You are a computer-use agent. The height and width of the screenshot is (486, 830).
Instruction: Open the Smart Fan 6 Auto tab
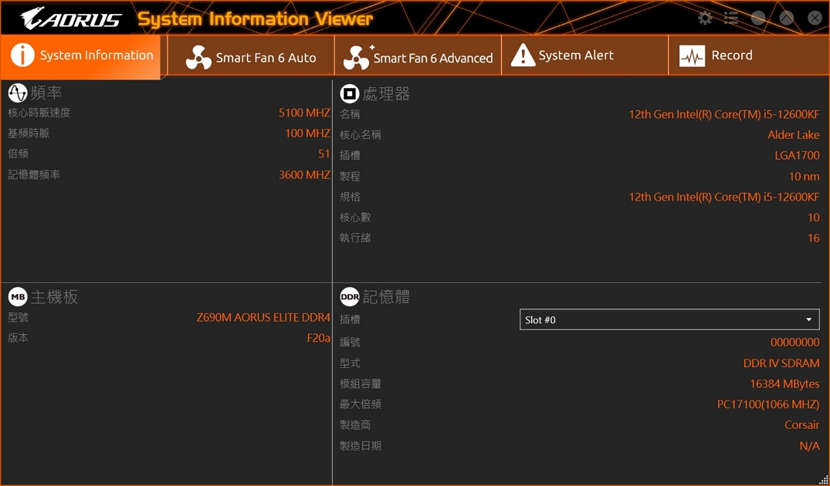[251, 56]
